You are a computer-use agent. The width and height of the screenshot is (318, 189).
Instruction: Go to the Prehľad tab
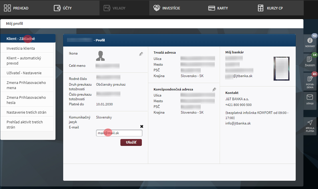(x=16, y=8)
